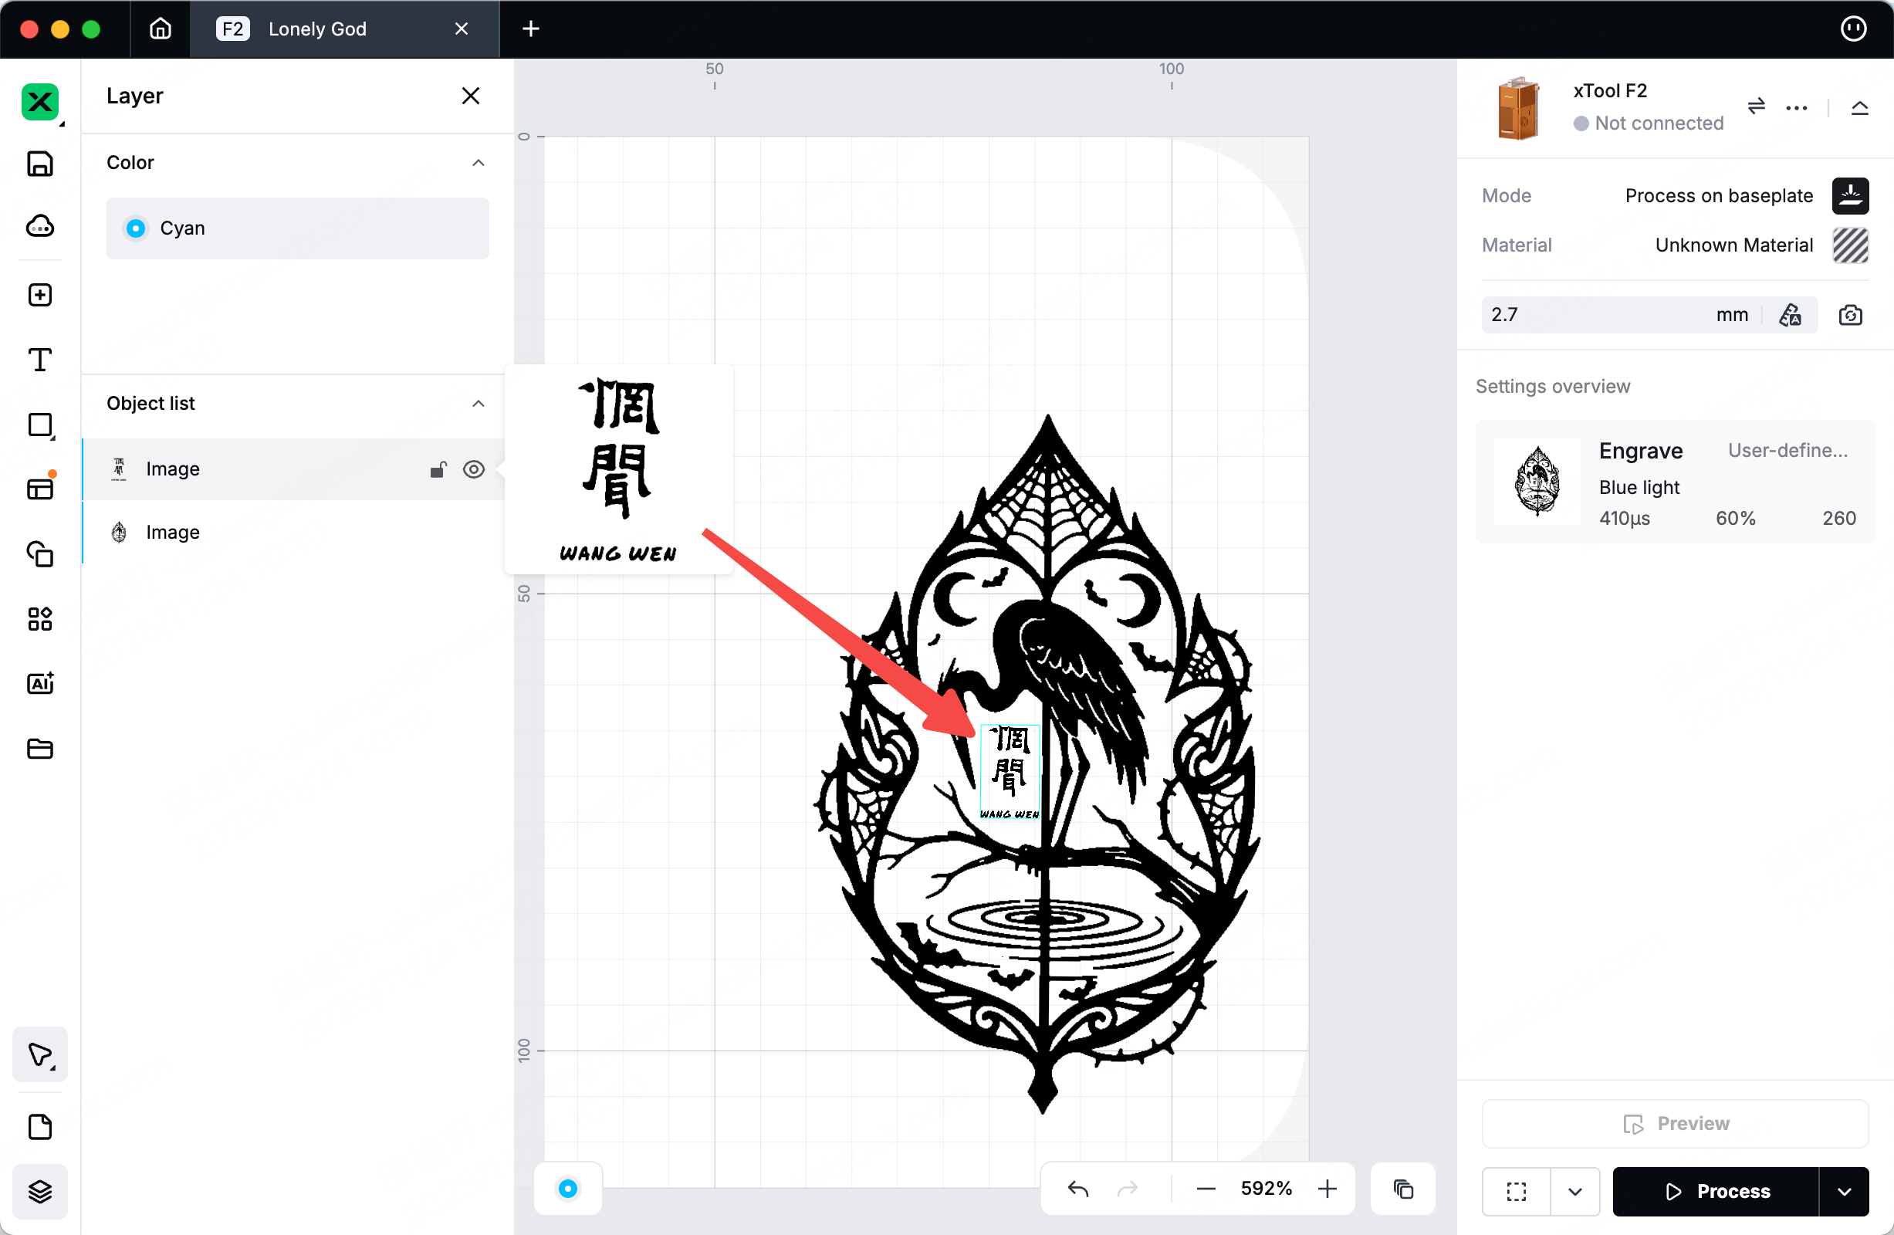
Task: Click the camera capture icon
Action: (x=1850, y=315)
